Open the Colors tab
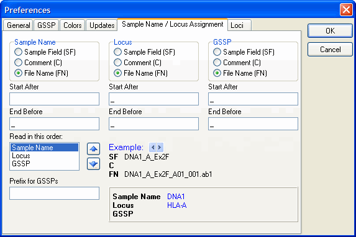This screenshot has height=237, width=356. click(73, 25)
